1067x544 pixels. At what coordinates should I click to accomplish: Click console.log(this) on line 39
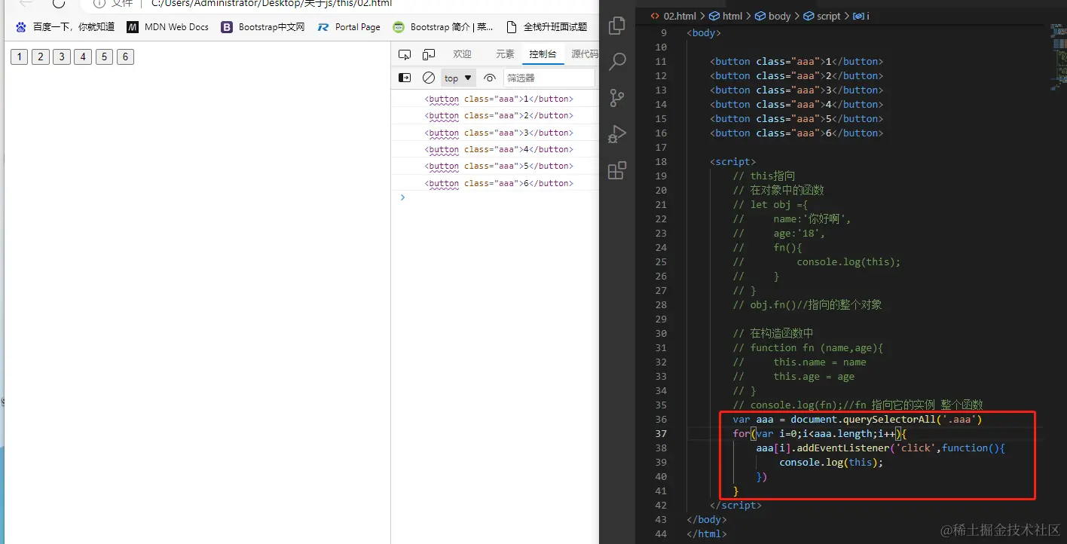(831, 462)
